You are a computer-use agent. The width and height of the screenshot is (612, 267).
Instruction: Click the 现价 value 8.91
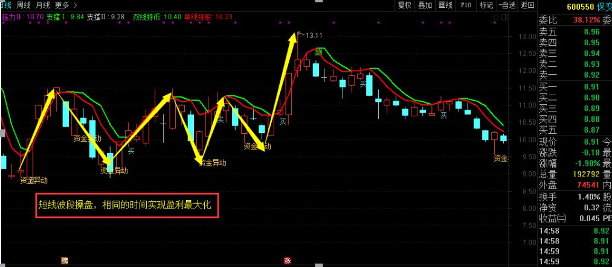tap(591, 142)
